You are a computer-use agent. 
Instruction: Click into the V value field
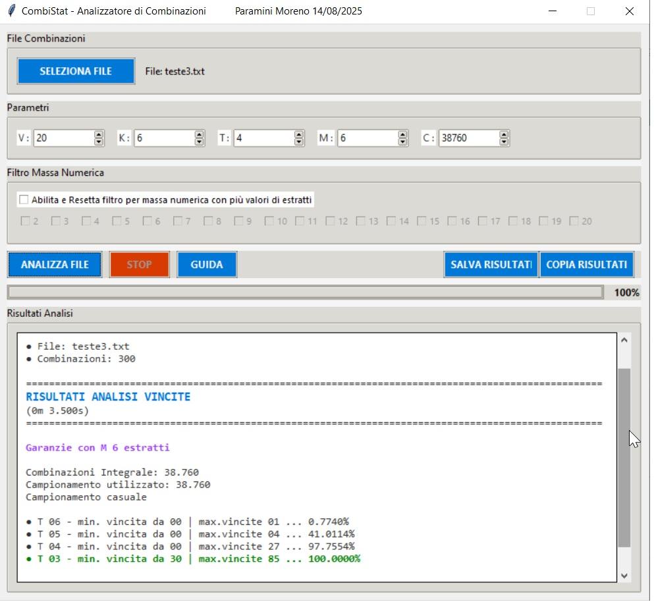pyautogui.click(x=64, y=138)
